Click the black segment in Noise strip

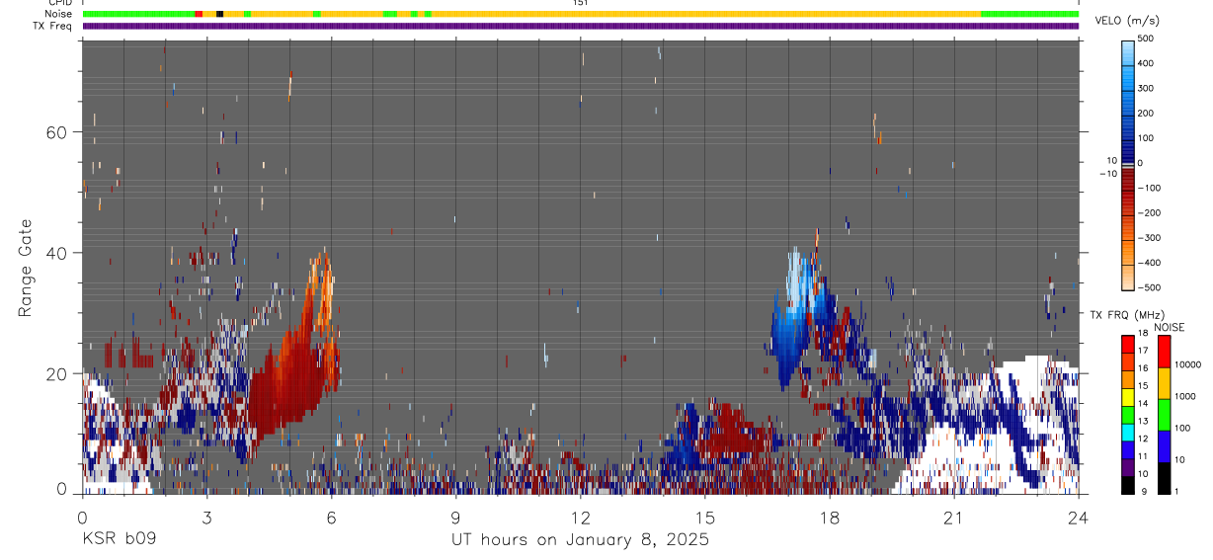pyautogui.click(x=219, y=14)
